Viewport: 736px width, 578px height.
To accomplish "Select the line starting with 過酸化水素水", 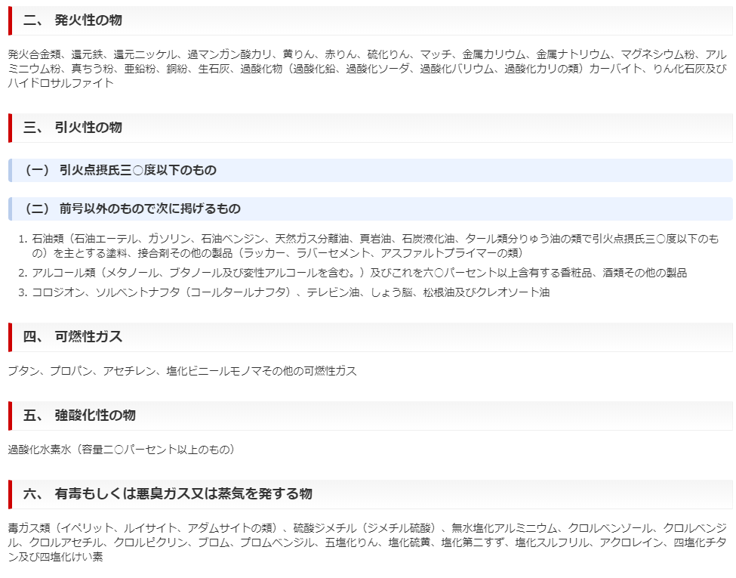I will 122,450.
